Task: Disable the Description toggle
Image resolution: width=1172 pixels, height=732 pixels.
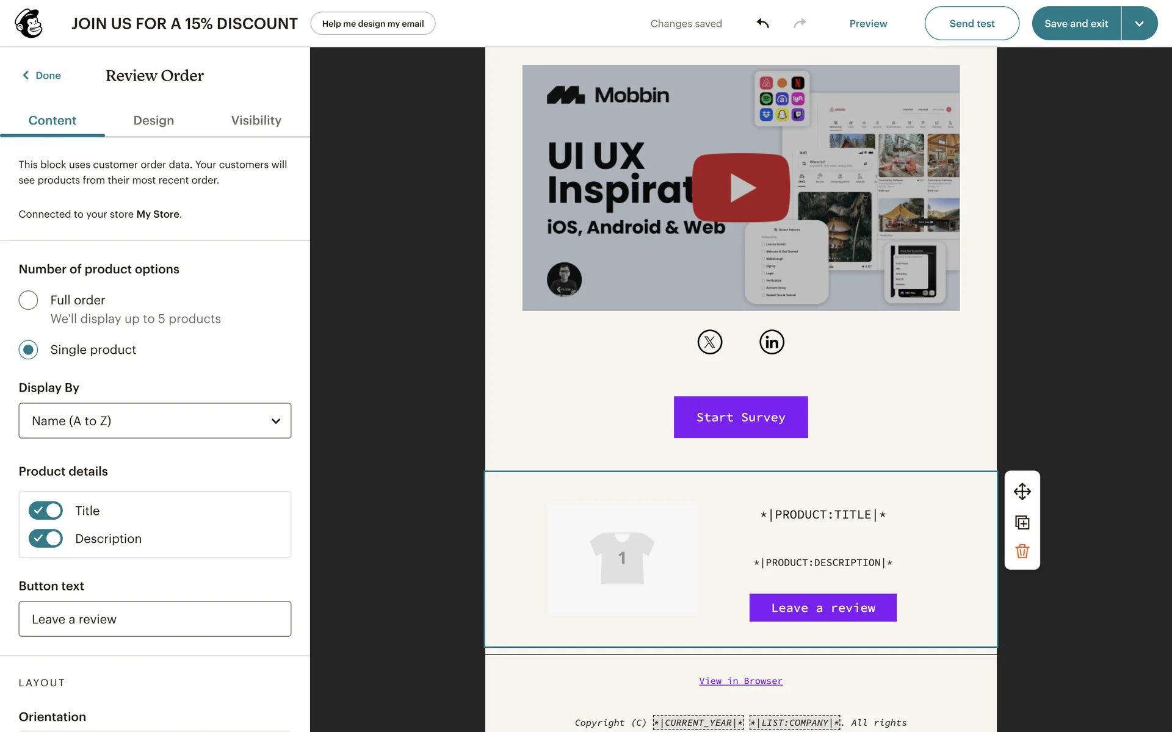Action: click(46, 539)
